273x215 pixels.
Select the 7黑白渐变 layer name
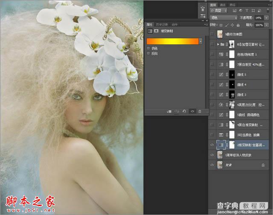coord(250,64)
